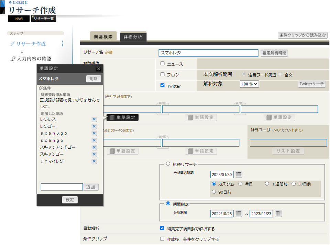Viewport: 330px width, 245px height.
Task: Open the リサーチ一覧 navigation item
Action: pyautogui.click(x=44, y=19)
